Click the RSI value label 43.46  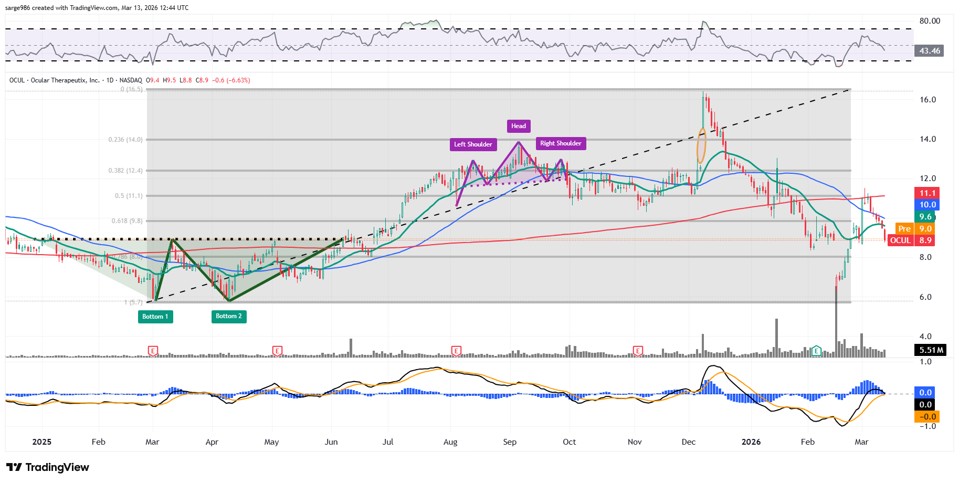[x=929, y=51]
